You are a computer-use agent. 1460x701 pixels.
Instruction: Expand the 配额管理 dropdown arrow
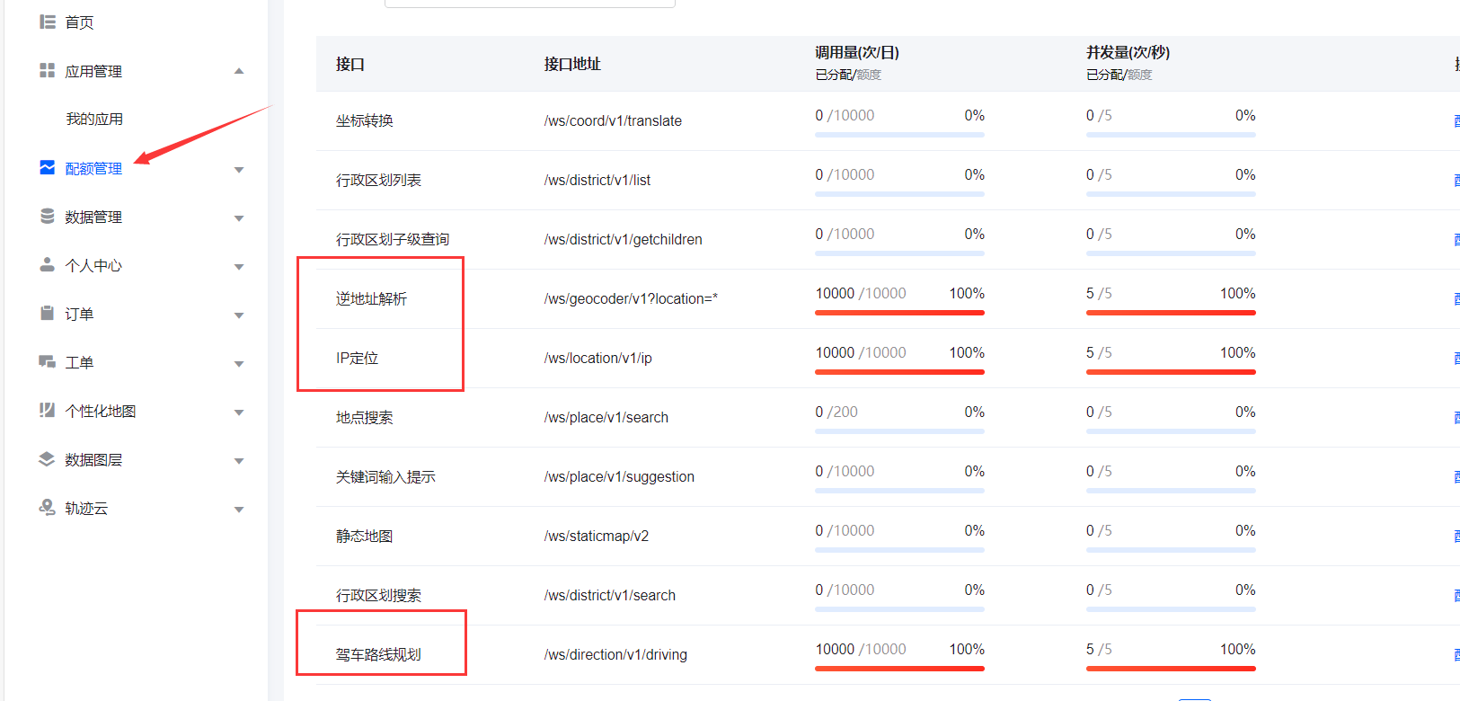click(x=239, y=169)
